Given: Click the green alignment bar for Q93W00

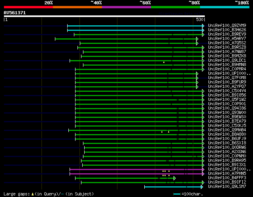Looking at the screenshot, I should (138, 113).
